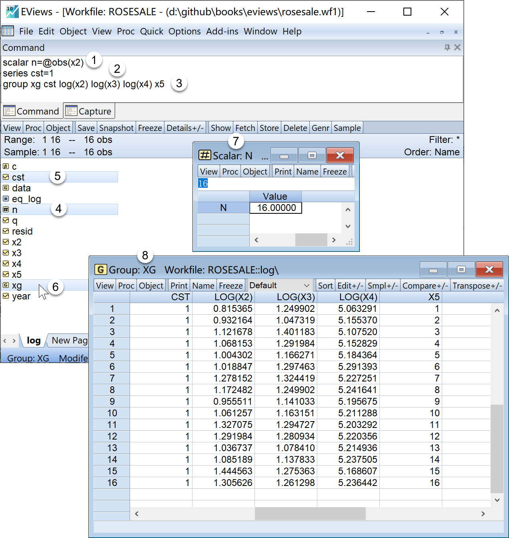Screen dimensions: 509x538
Task: Click the eq_log equation icon
Action: point(6,199)
